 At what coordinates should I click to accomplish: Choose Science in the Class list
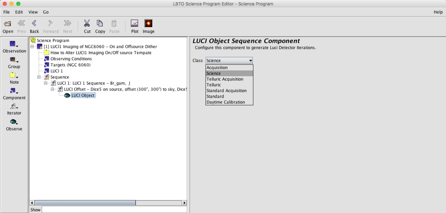pos(229,73)
